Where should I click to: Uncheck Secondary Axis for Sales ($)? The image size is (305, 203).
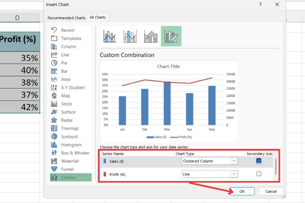pyautogui.click(x=259, y=161)
